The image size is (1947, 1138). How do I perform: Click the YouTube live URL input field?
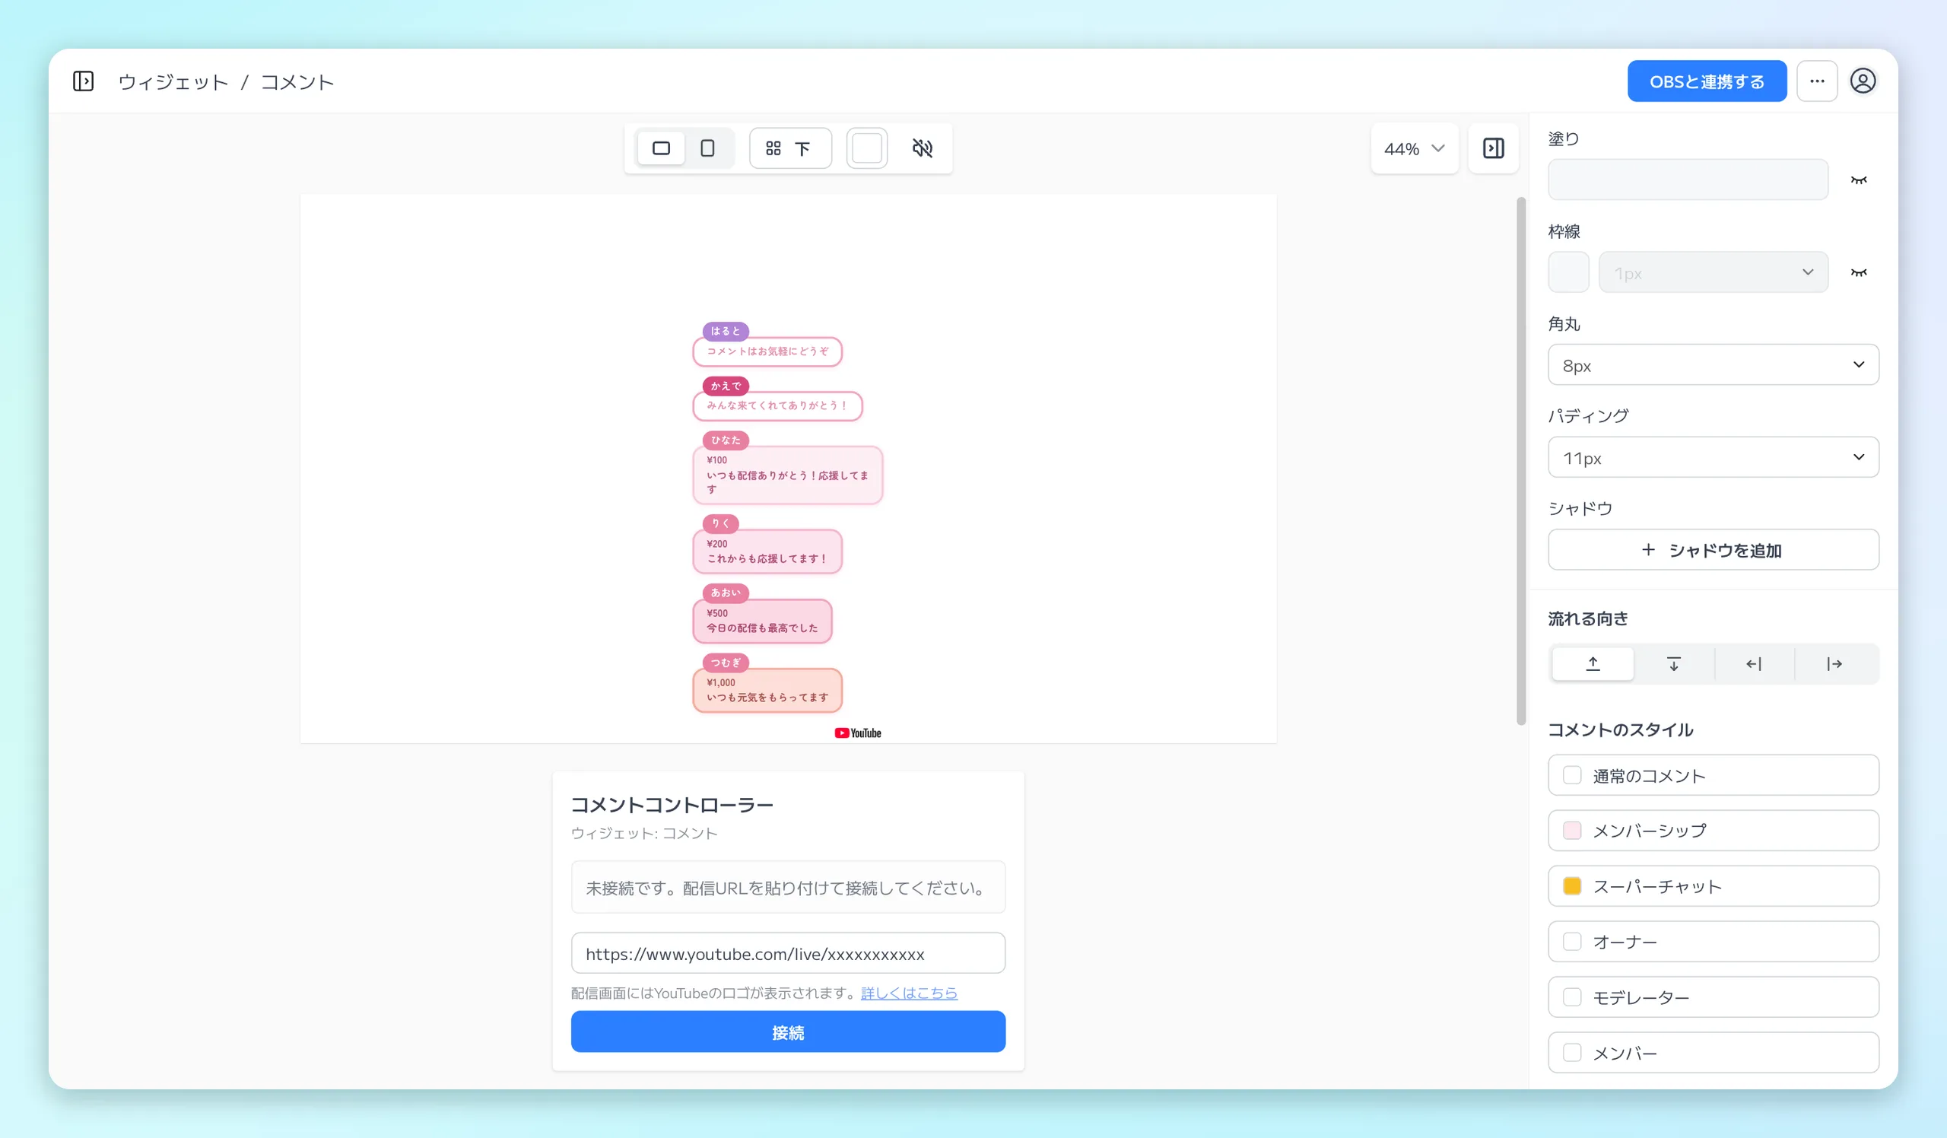point(788,954)
